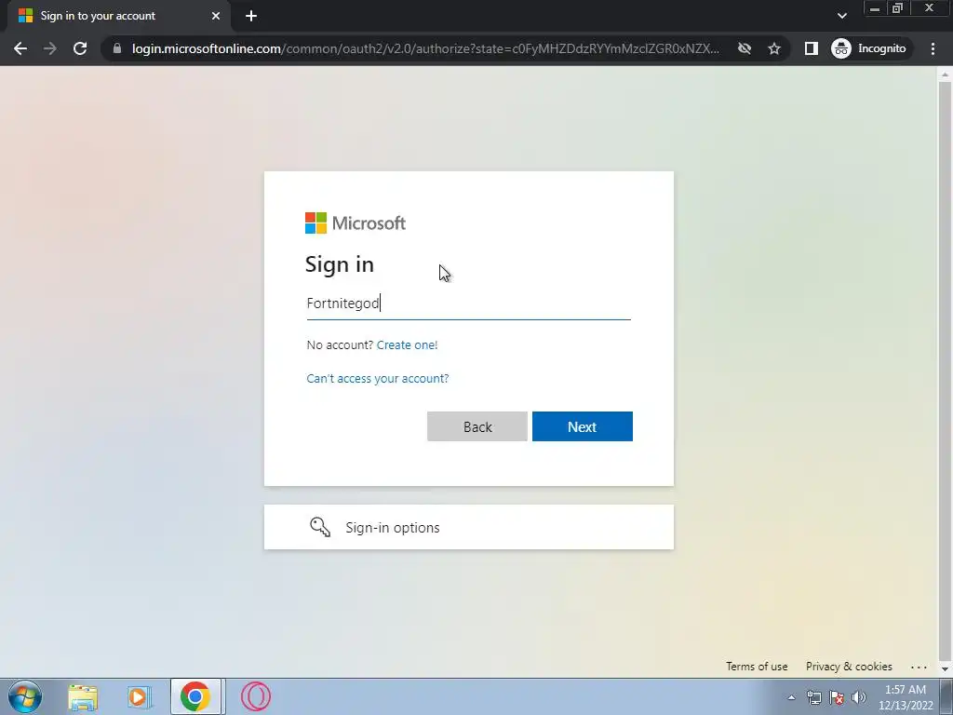Minimize the Chrome window

tap(875, 8)
